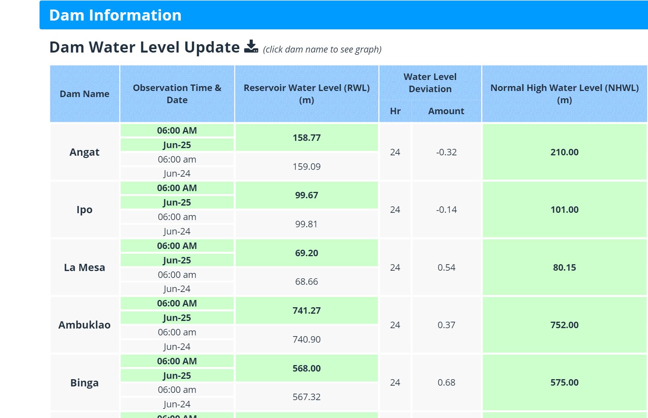Click the 'click dam name to see graph' hint

point(322,49)
